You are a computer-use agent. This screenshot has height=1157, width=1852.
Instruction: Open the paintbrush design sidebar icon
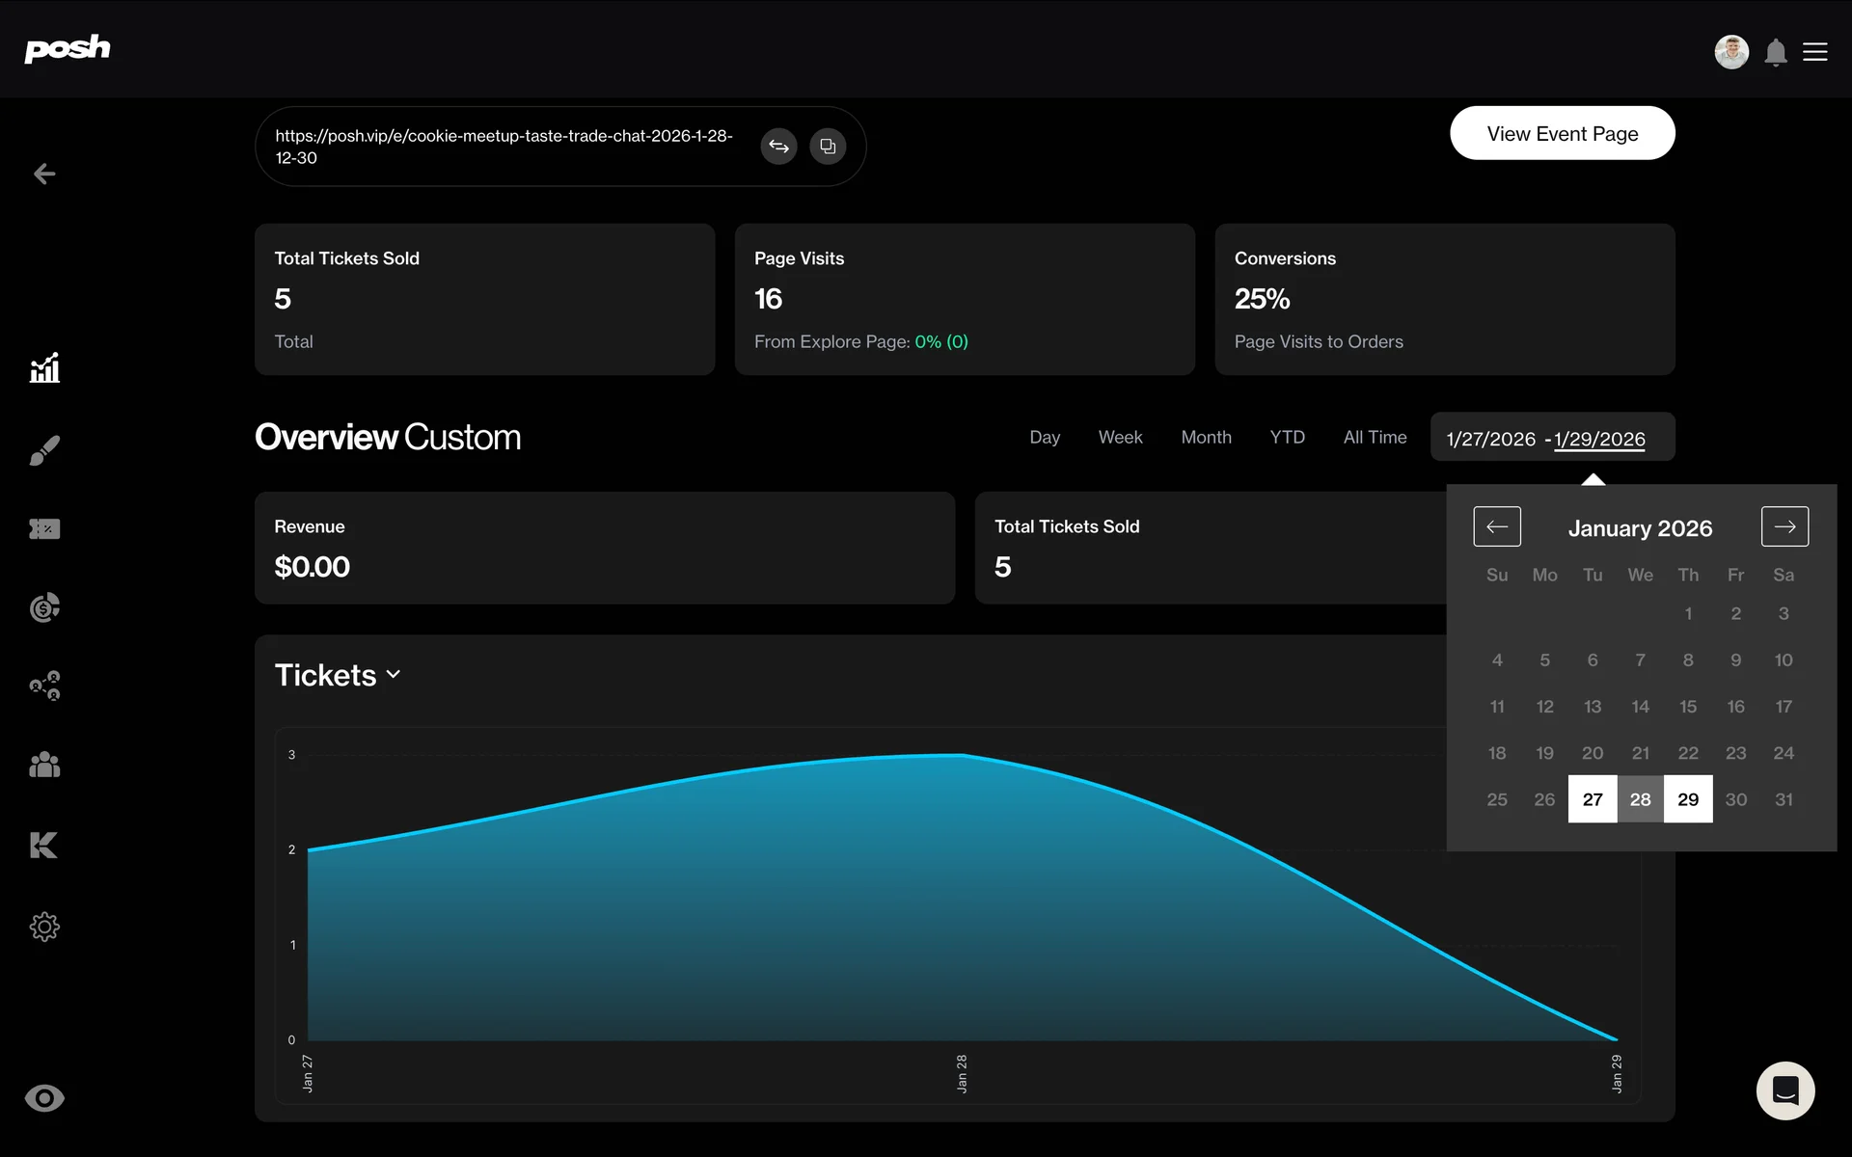[x=44, y=449]
